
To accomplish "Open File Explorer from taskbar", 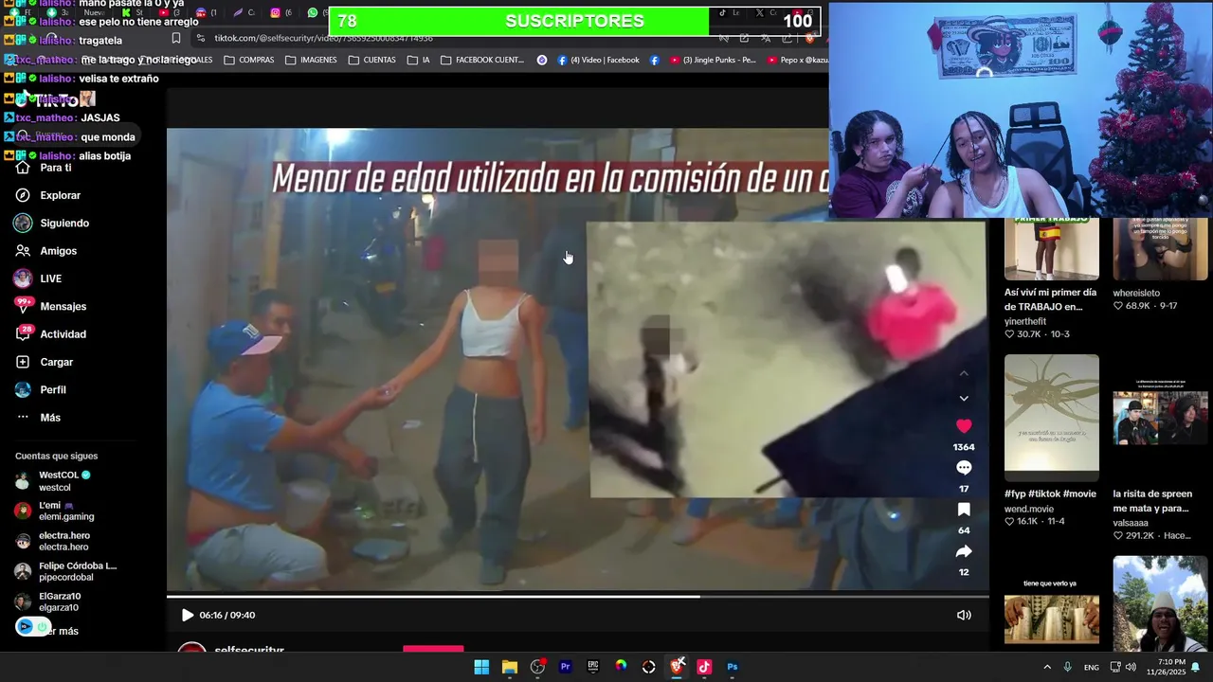I will [x=510, y=667].
